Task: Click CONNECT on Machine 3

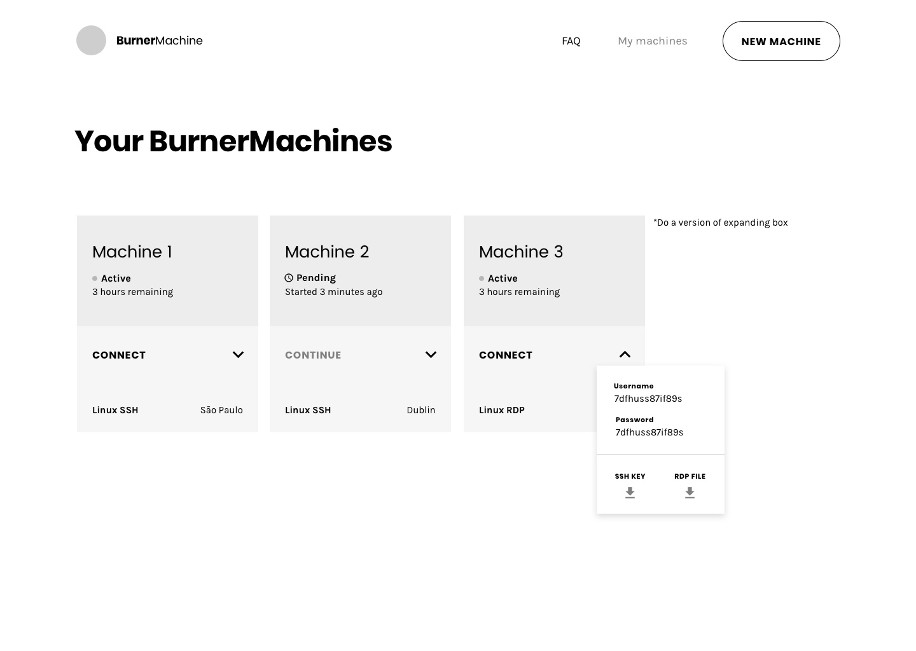Action: 506,355
